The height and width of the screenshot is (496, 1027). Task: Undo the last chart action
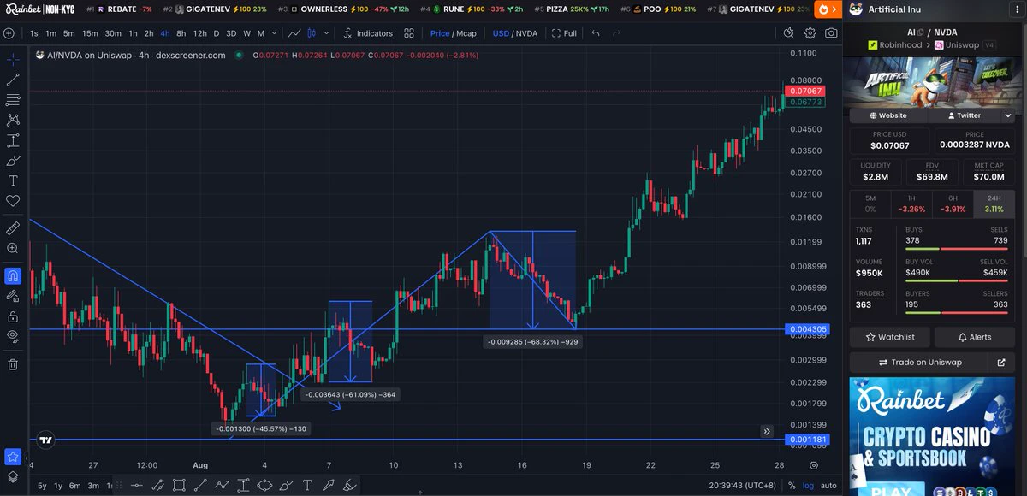(x=596, y=33)
